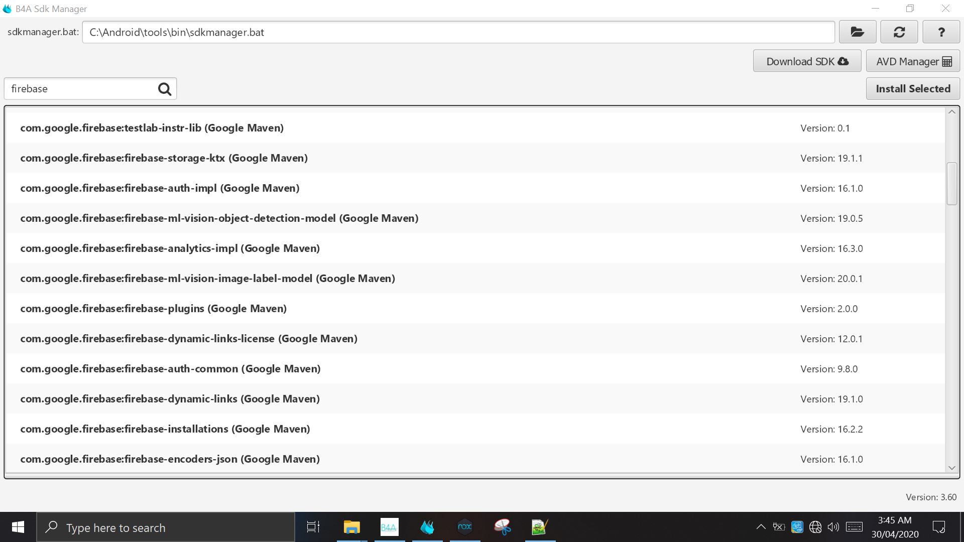
Task: Click Version: 16.2.2 text
Action: (831, 429)
